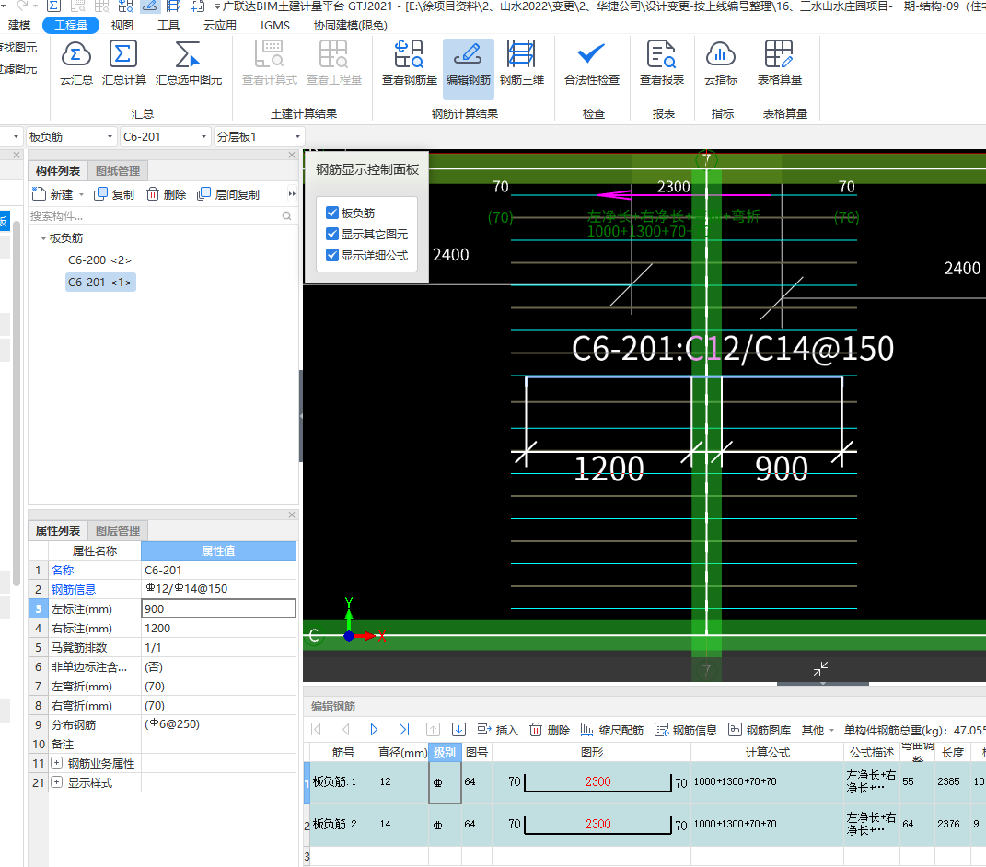Open C6-201 component dropdown
Screen dimensions: 986x867
[x=203, y=136]
